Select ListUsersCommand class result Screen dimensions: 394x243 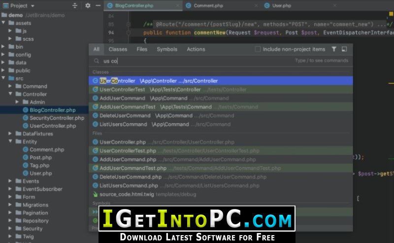coord(221,124)
